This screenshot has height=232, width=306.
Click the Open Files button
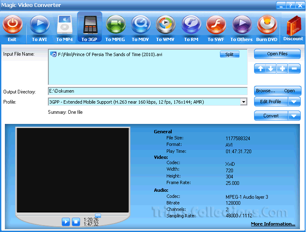tap(277, 54)
